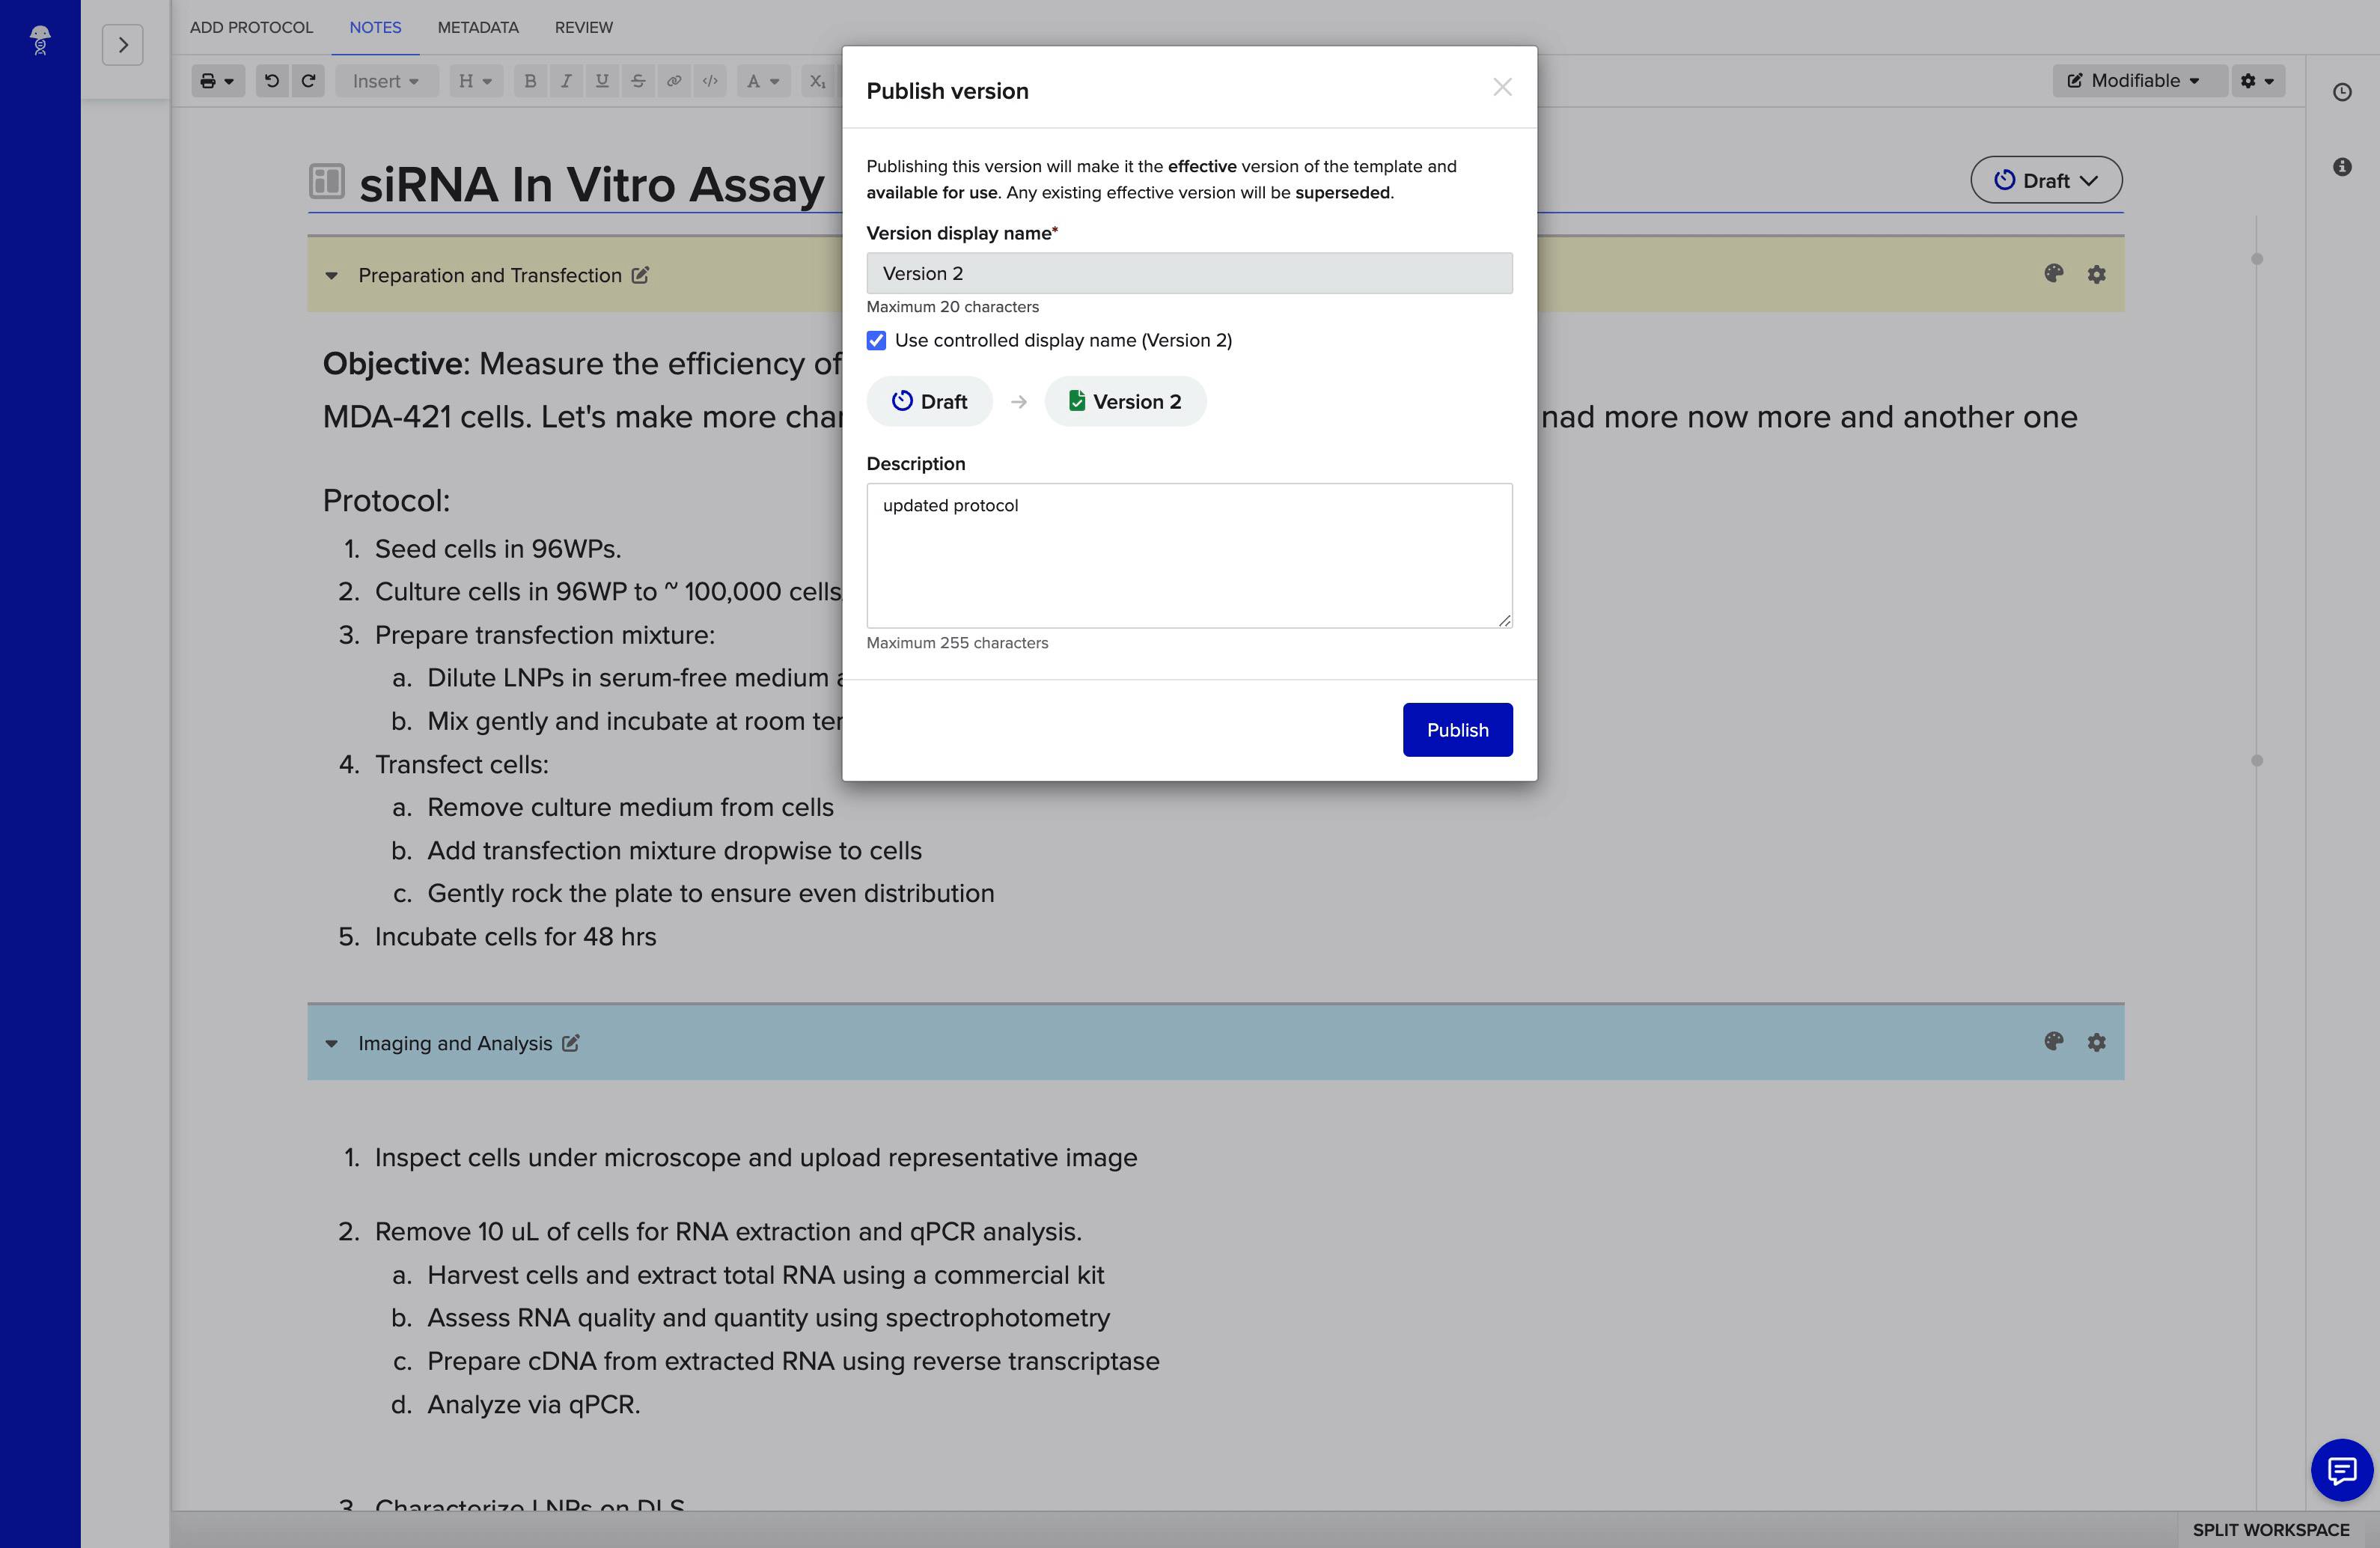The height and width of the screenshot is (1548, 2380).
Task: Apply strikethrough from the toolbar
Action: (638, 81)
